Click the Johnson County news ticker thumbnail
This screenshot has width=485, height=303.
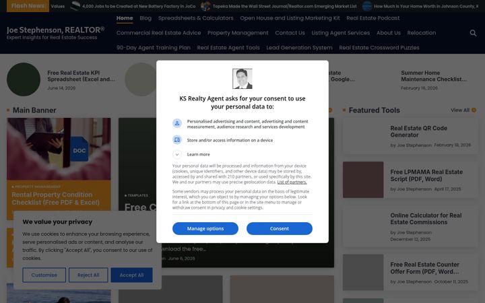(367, 6)
